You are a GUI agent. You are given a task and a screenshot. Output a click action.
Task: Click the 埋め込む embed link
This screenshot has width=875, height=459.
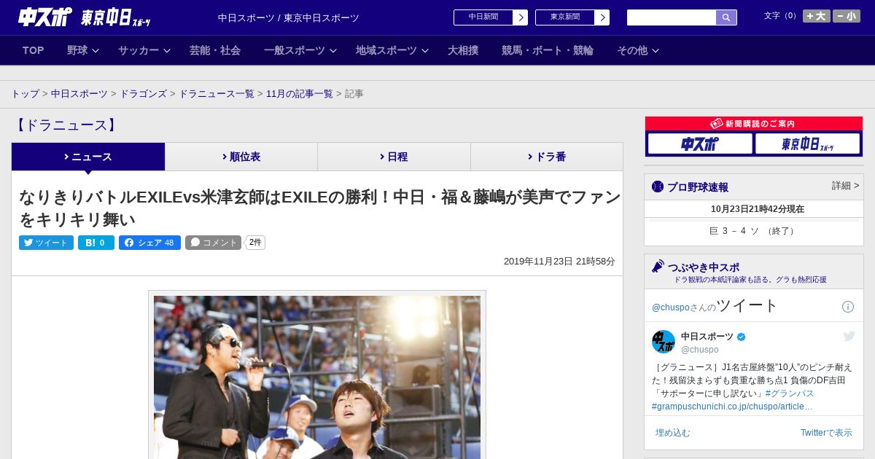coord(672,433)
